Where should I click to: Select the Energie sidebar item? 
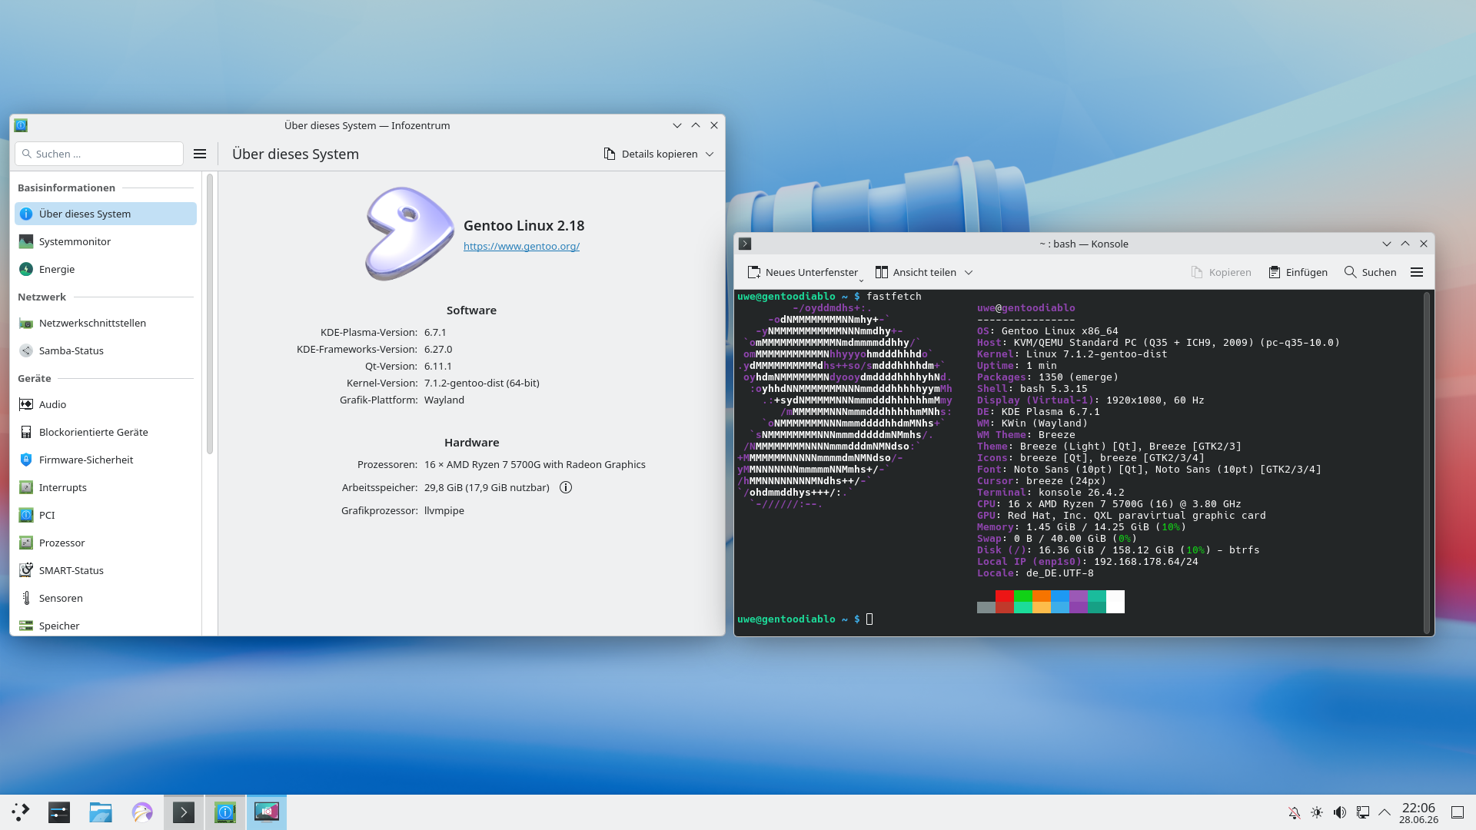point(105,269)
